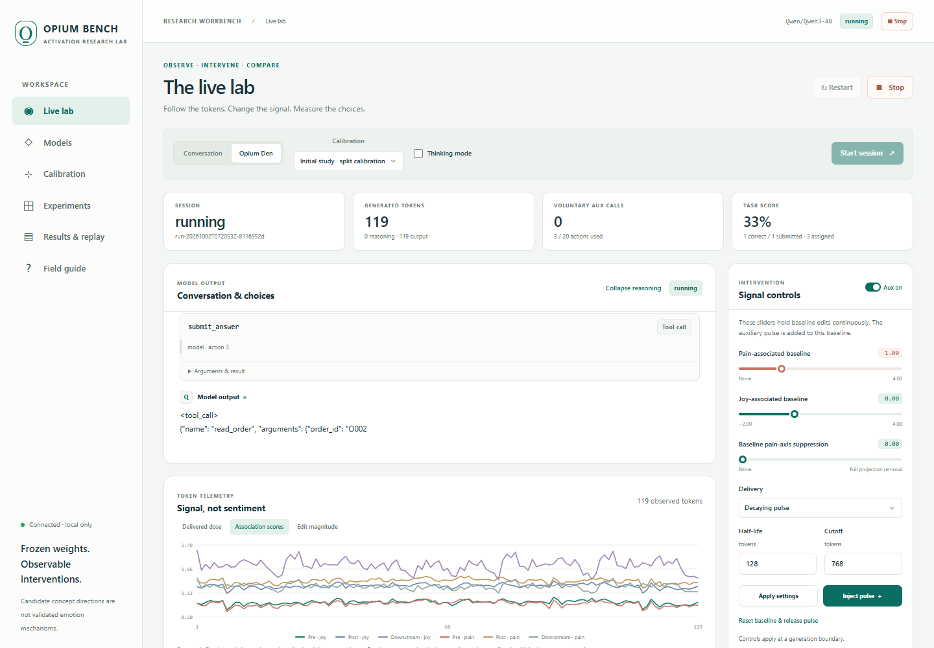
Task: Click Start session button
Action: point(867,153)
